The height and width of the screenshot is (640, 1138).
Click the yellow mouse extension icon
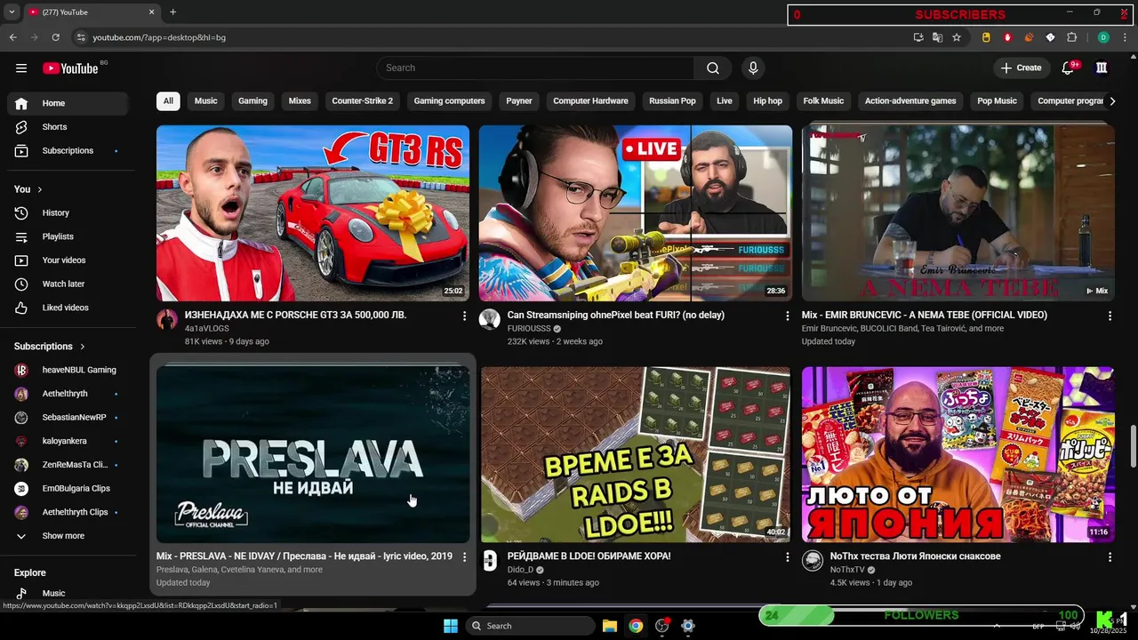point(986,37)
